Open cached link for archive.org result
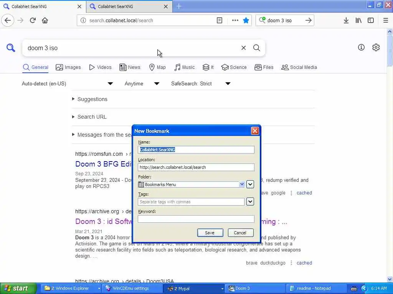The width and height of the screenshot is (393, 294). pos(304,263)
